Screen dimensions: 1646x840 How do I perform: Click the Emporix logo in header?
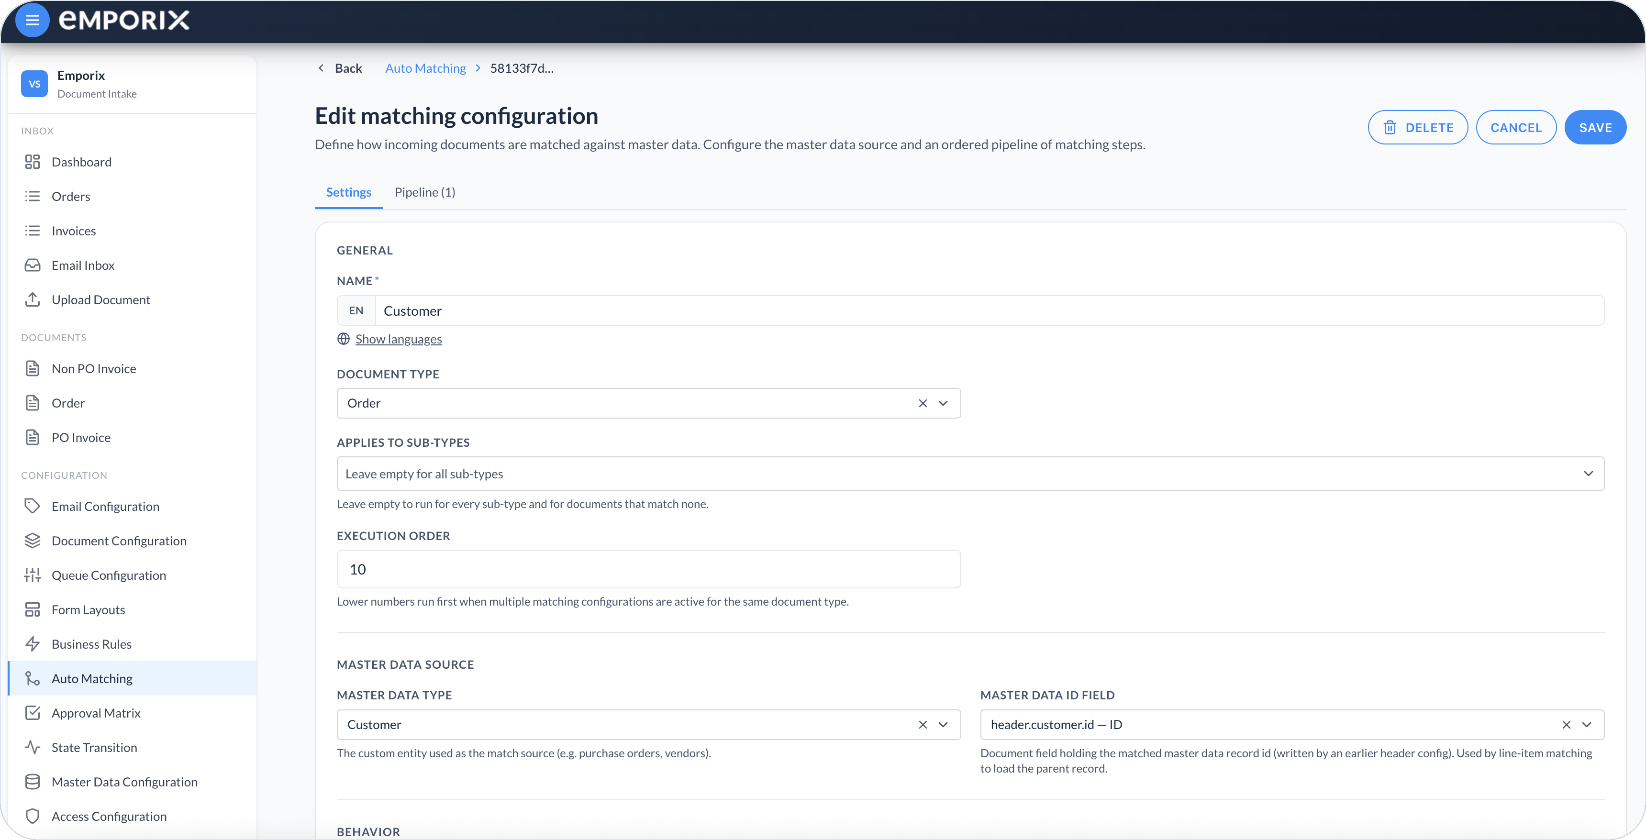click(x=124, y=21)
